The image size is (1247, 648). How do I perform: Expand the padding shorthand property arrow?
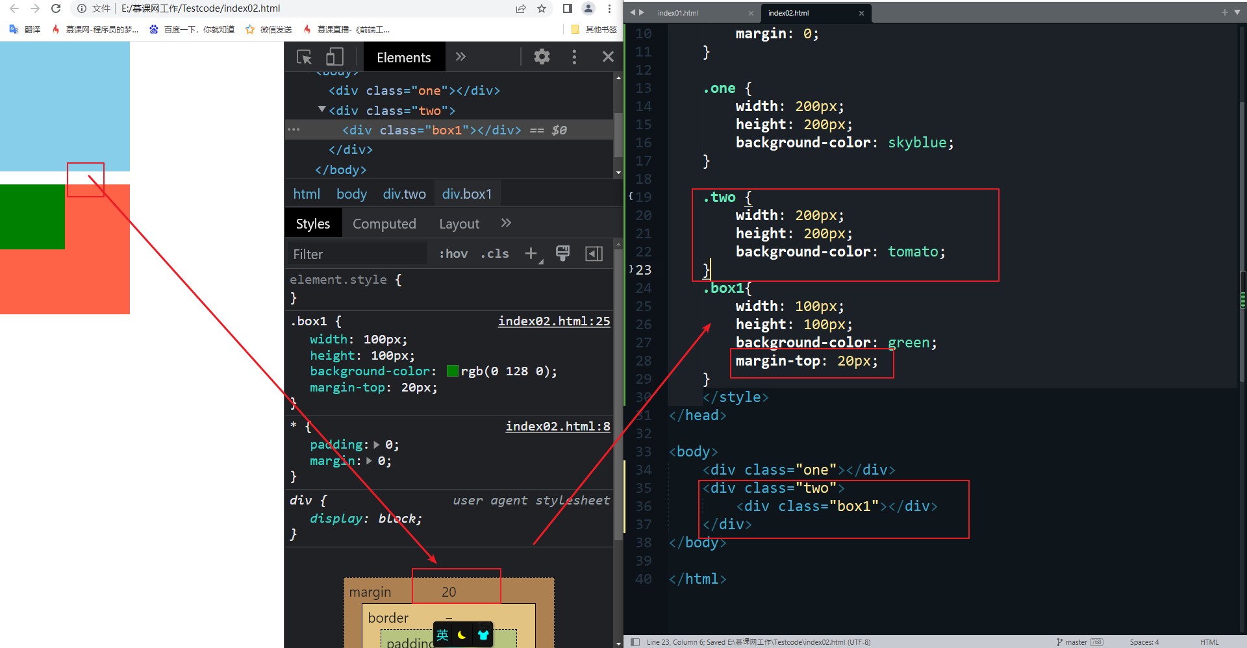(377, 445)
